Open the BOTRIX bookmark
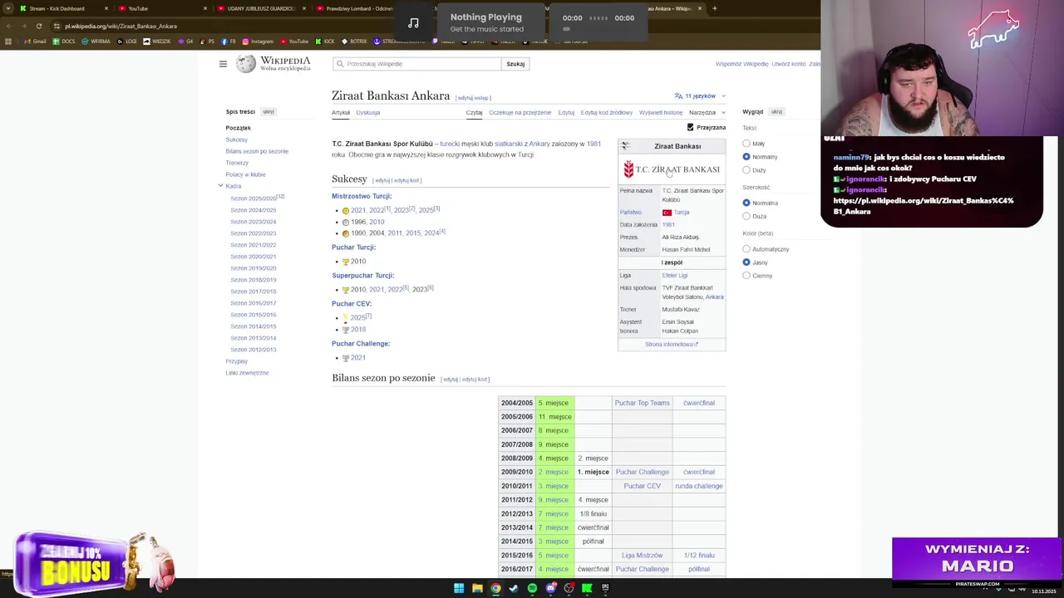Image resolution: width=1064 pixels, height=598 pixels. [x=354, y=42]
